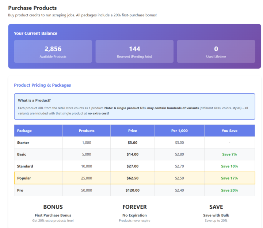Click the Save 20% label

pos(229,190)
